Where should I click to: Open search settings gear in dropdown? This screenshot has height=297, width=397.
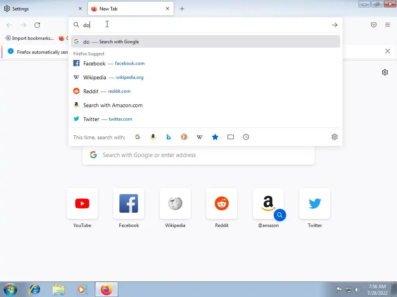pos(335,137)
